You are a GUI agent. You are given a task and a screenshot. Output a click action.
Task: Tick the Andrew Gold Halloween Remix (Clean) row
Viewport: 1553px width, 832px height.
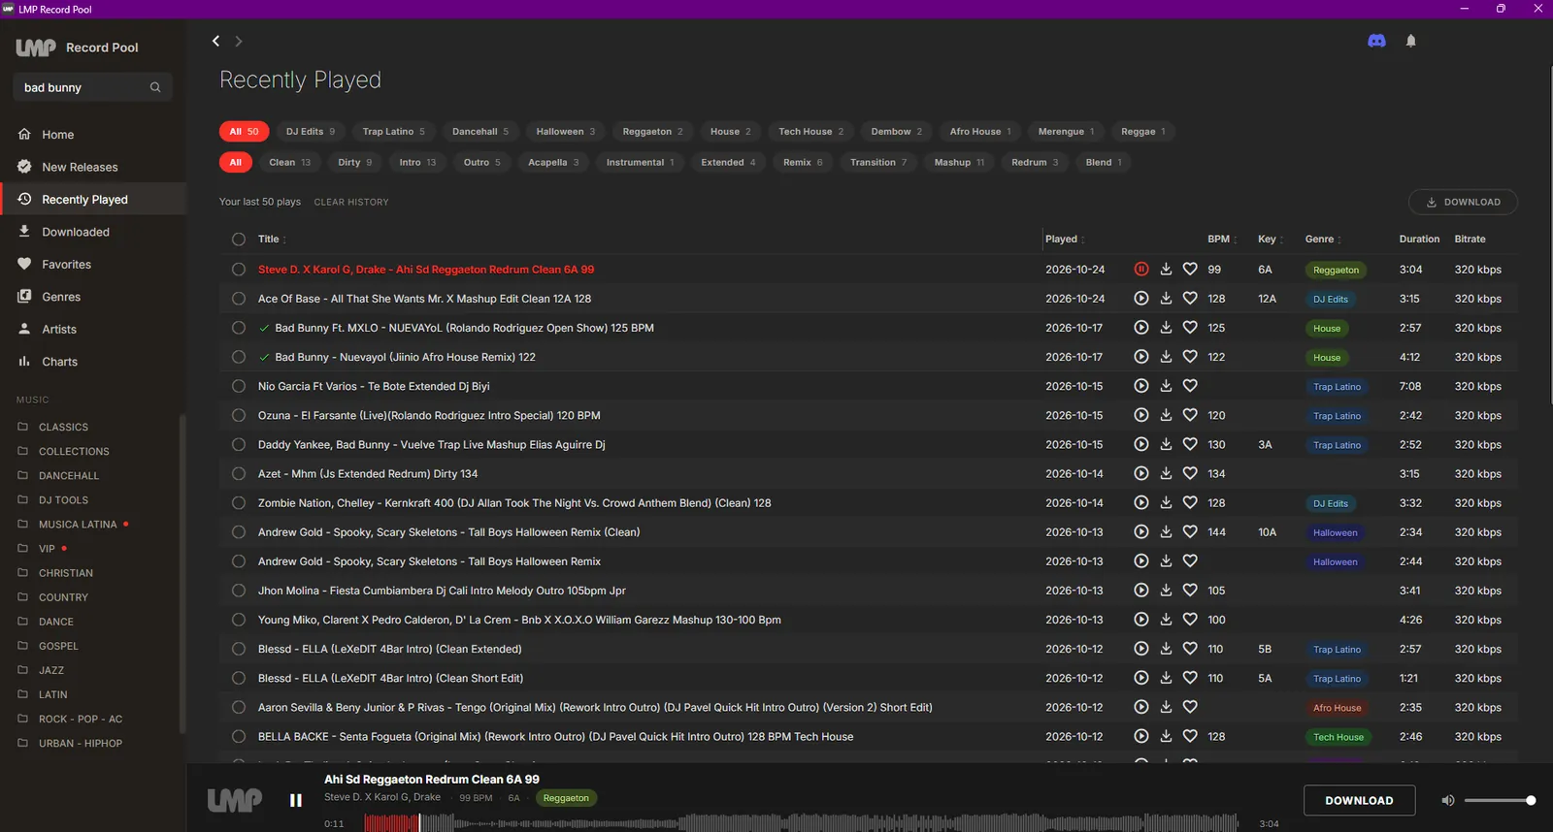tap(239, 532)
